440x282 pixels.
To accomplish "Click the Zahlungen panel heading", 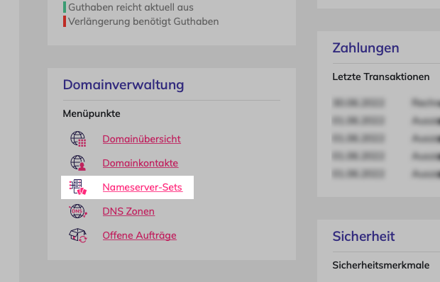I will [365, 48].
